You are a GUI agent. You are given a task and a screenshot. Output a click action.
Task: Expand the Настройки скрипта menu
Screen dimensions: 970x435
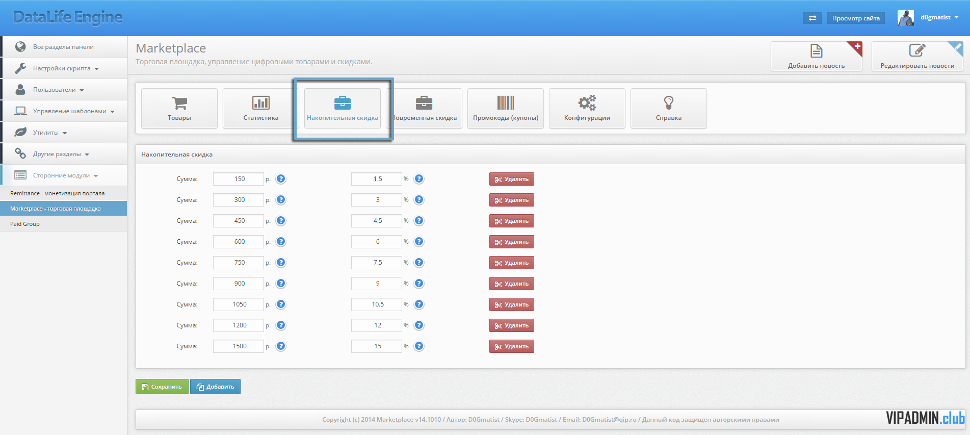click(64, 68)
